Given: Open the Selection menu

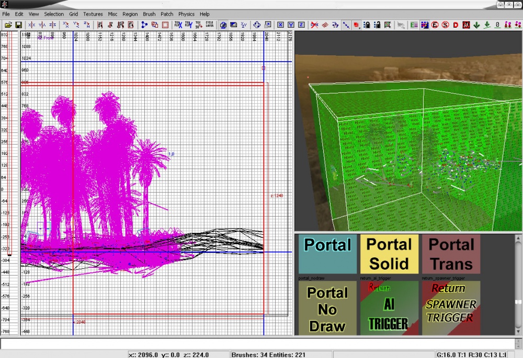Looking at the screenshot, I should point(54,14).
